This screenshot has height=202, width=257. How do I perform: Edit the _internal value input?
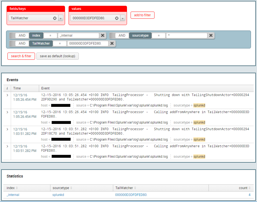(79, 35)
